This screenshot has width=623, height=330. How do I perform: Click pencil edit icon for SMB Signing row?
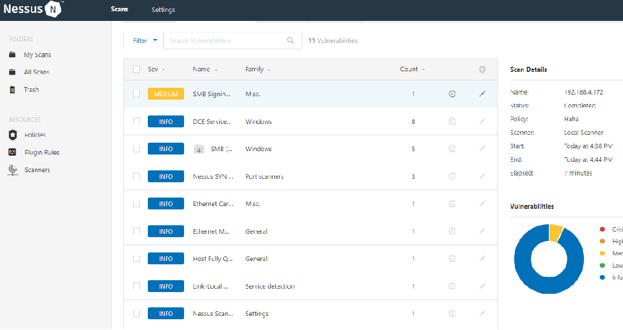(x=483, y=94)
